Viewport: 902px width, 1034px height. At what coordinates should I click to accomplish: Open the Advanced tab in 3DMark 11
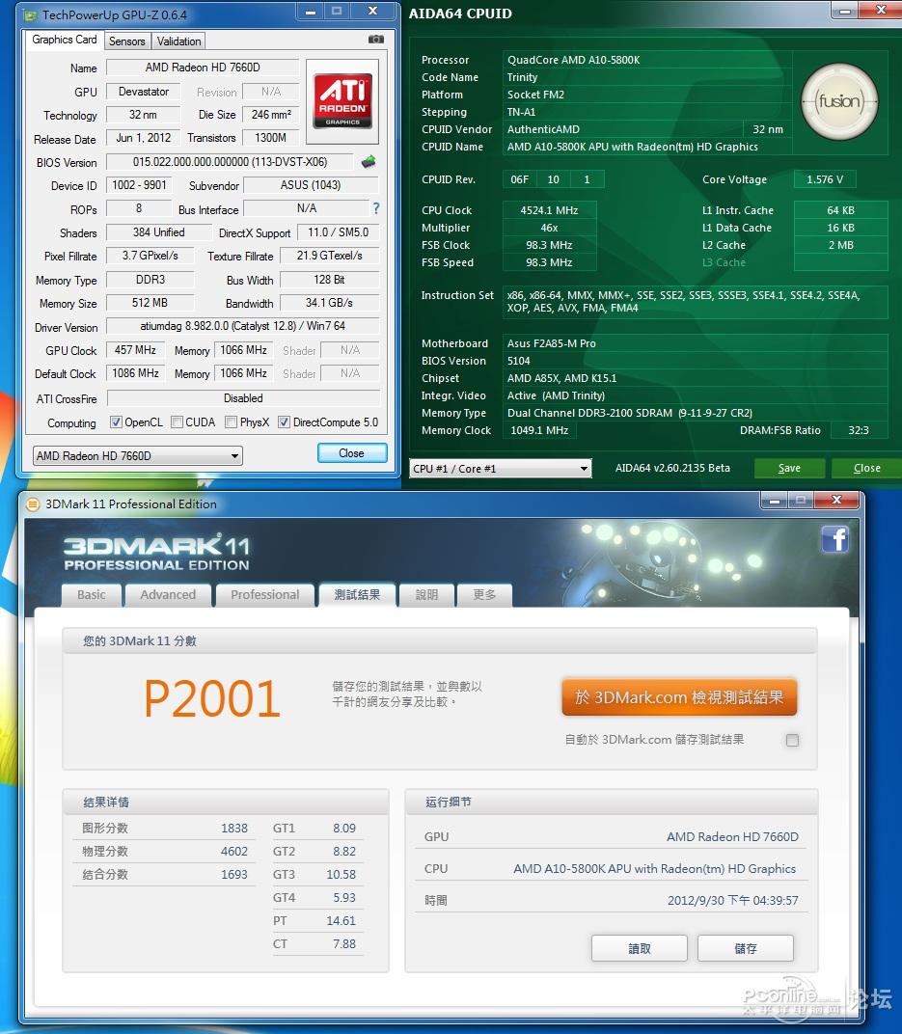coord(168,595)
